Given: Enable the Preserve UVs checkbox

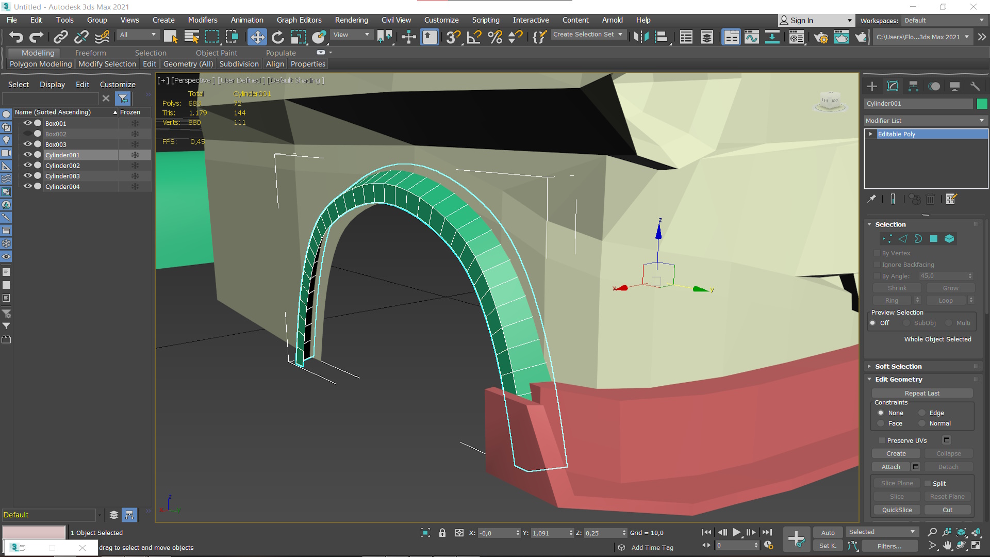Looking at the screenshot, I should tap(882, 440).
